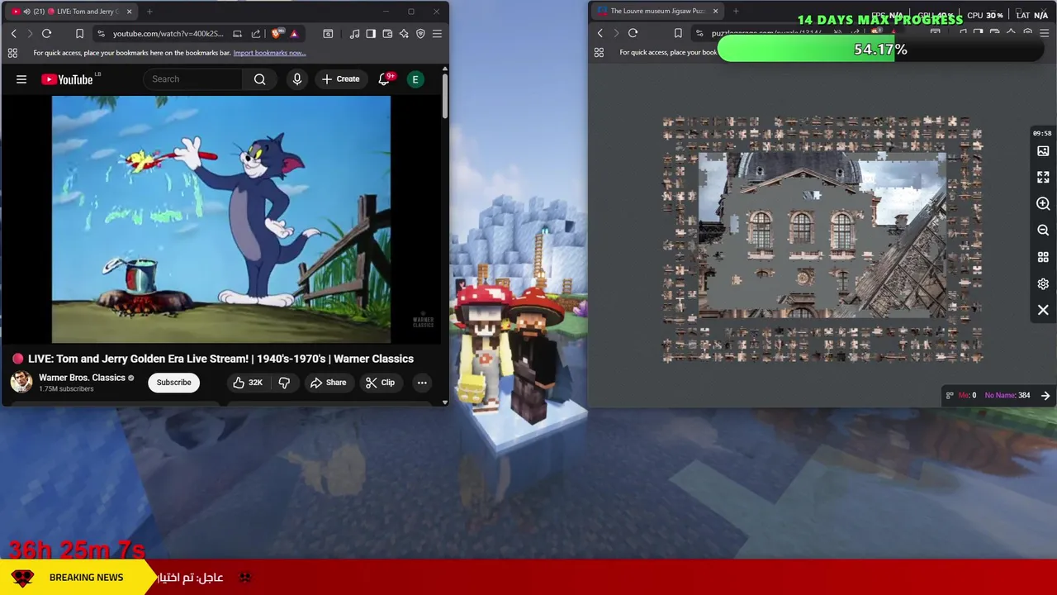Share the Tom and Jerry live stream
Image resolution: width=1057 pixels, height=595 pixels.
point(328,383)
